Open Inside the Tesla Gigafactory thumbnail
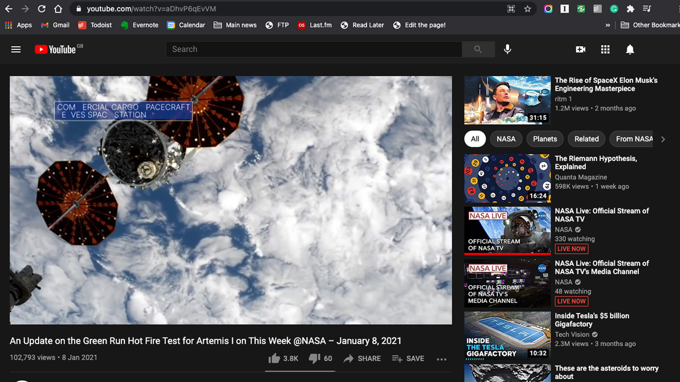 pyautogui.click(x=507, y=336)
